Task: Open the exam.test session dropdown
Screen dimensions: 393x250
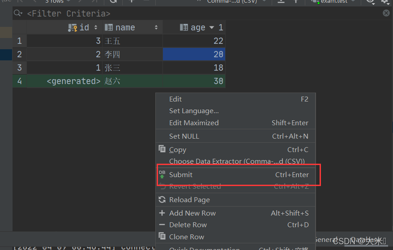Action: coord(334,1)
